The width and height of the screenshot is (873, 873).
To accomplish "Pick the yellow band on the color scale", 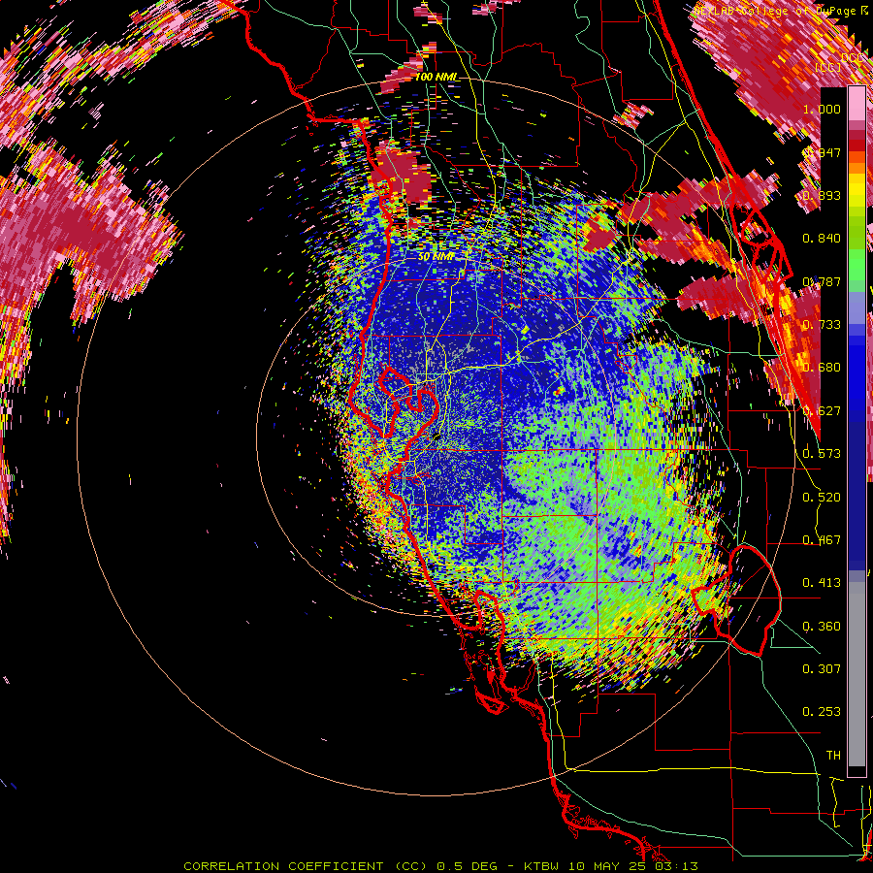I will pos(857,189).
